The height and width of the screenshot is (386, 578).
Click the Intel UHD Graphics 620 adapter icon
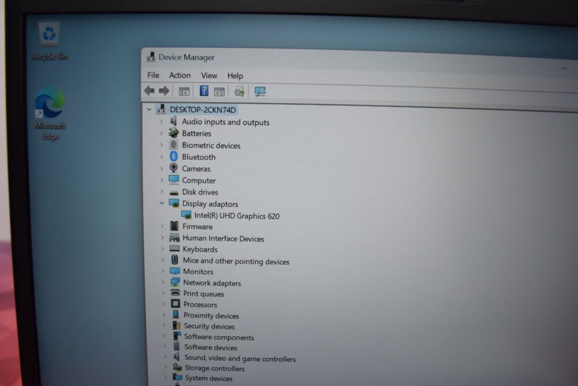coord(186,215)
